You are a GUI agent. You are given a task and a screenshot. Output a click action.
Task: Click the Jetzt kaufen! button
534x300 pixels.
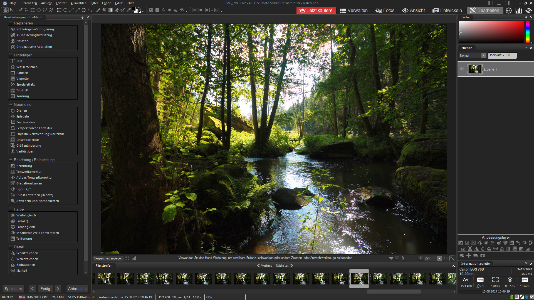pos(316,10)
